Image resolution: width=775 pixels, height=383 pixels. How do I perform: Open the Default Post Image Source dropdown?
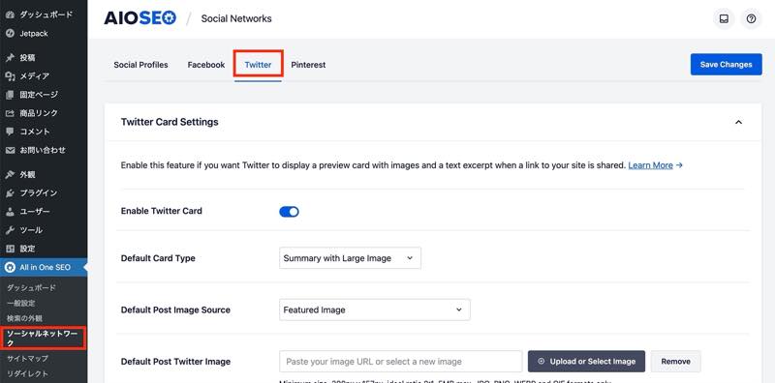375,309
